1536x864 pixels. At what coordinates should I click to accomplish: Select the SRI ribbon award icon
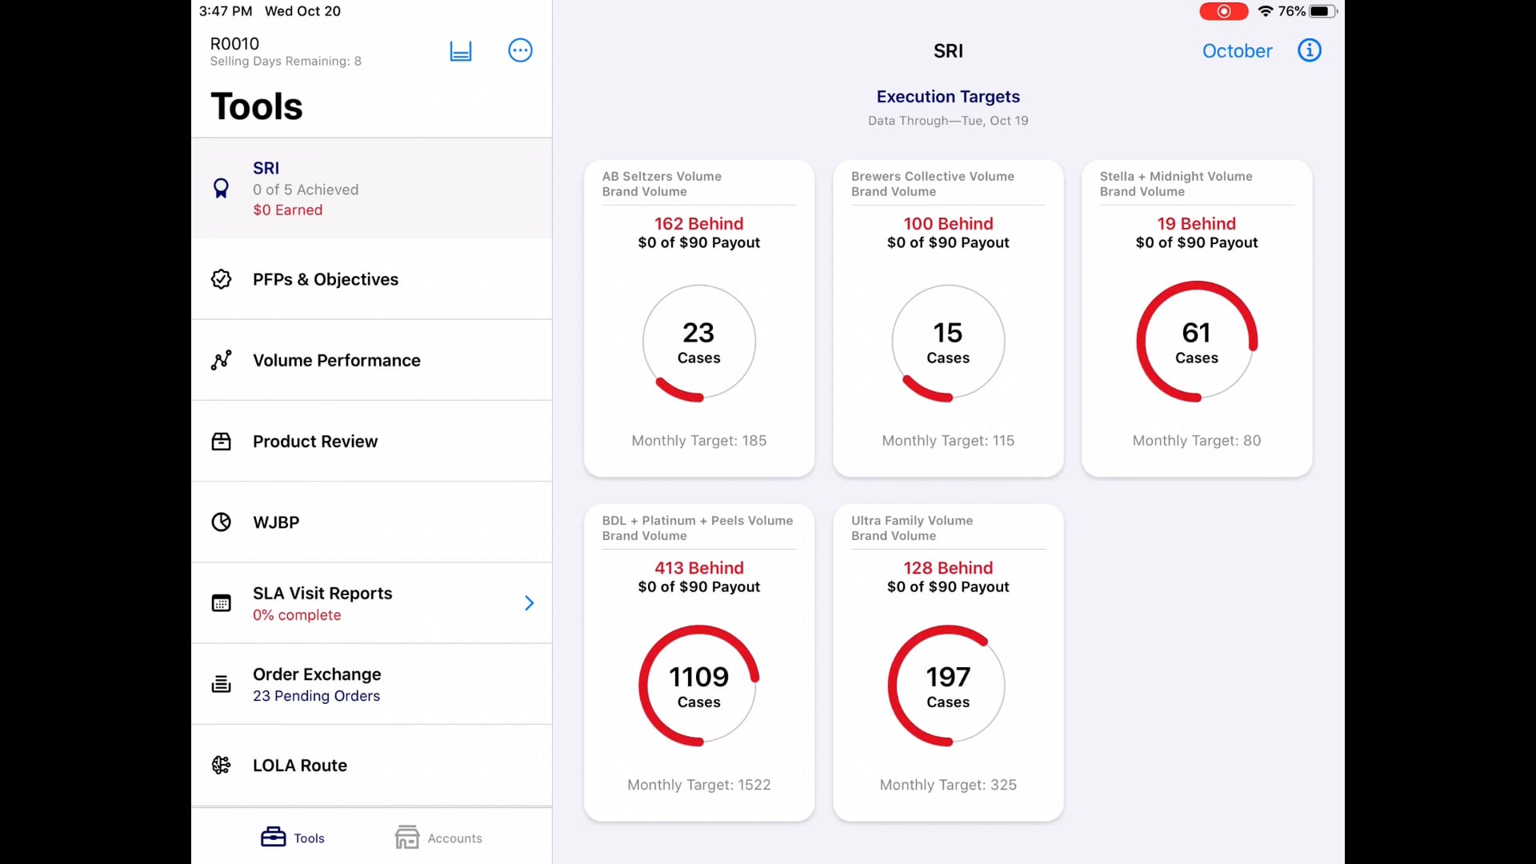point(221,188)
